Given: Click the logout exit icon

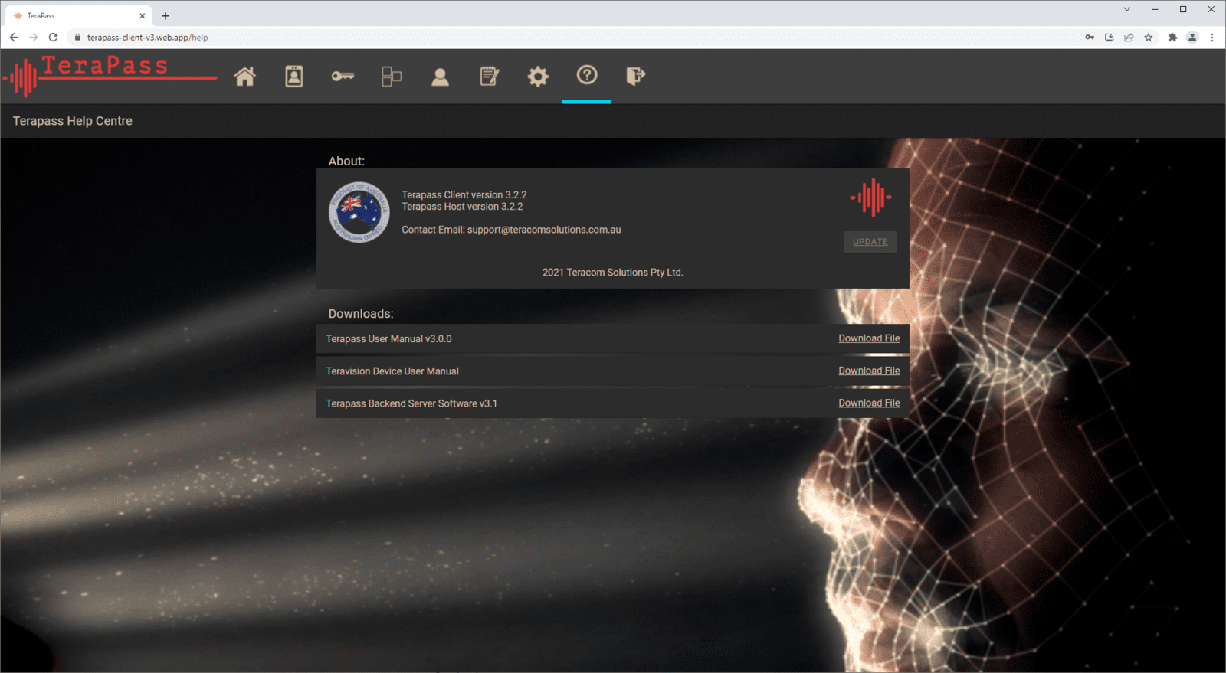Looking at the screenshot, I should (x=635, y=76).
